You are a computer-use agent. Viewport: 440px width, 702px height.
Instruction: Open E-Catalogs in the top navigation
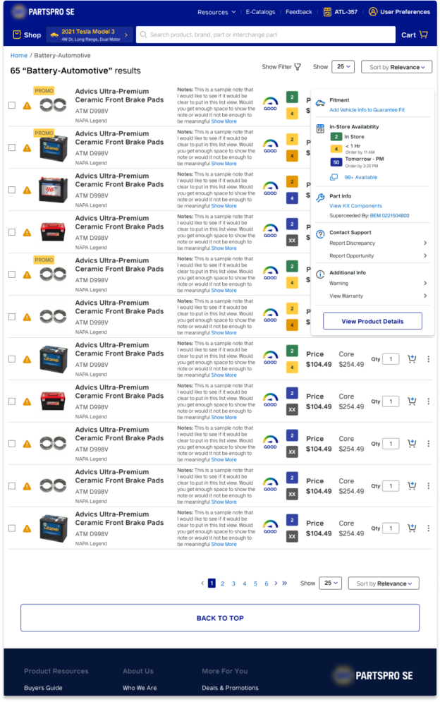point(260,11)
